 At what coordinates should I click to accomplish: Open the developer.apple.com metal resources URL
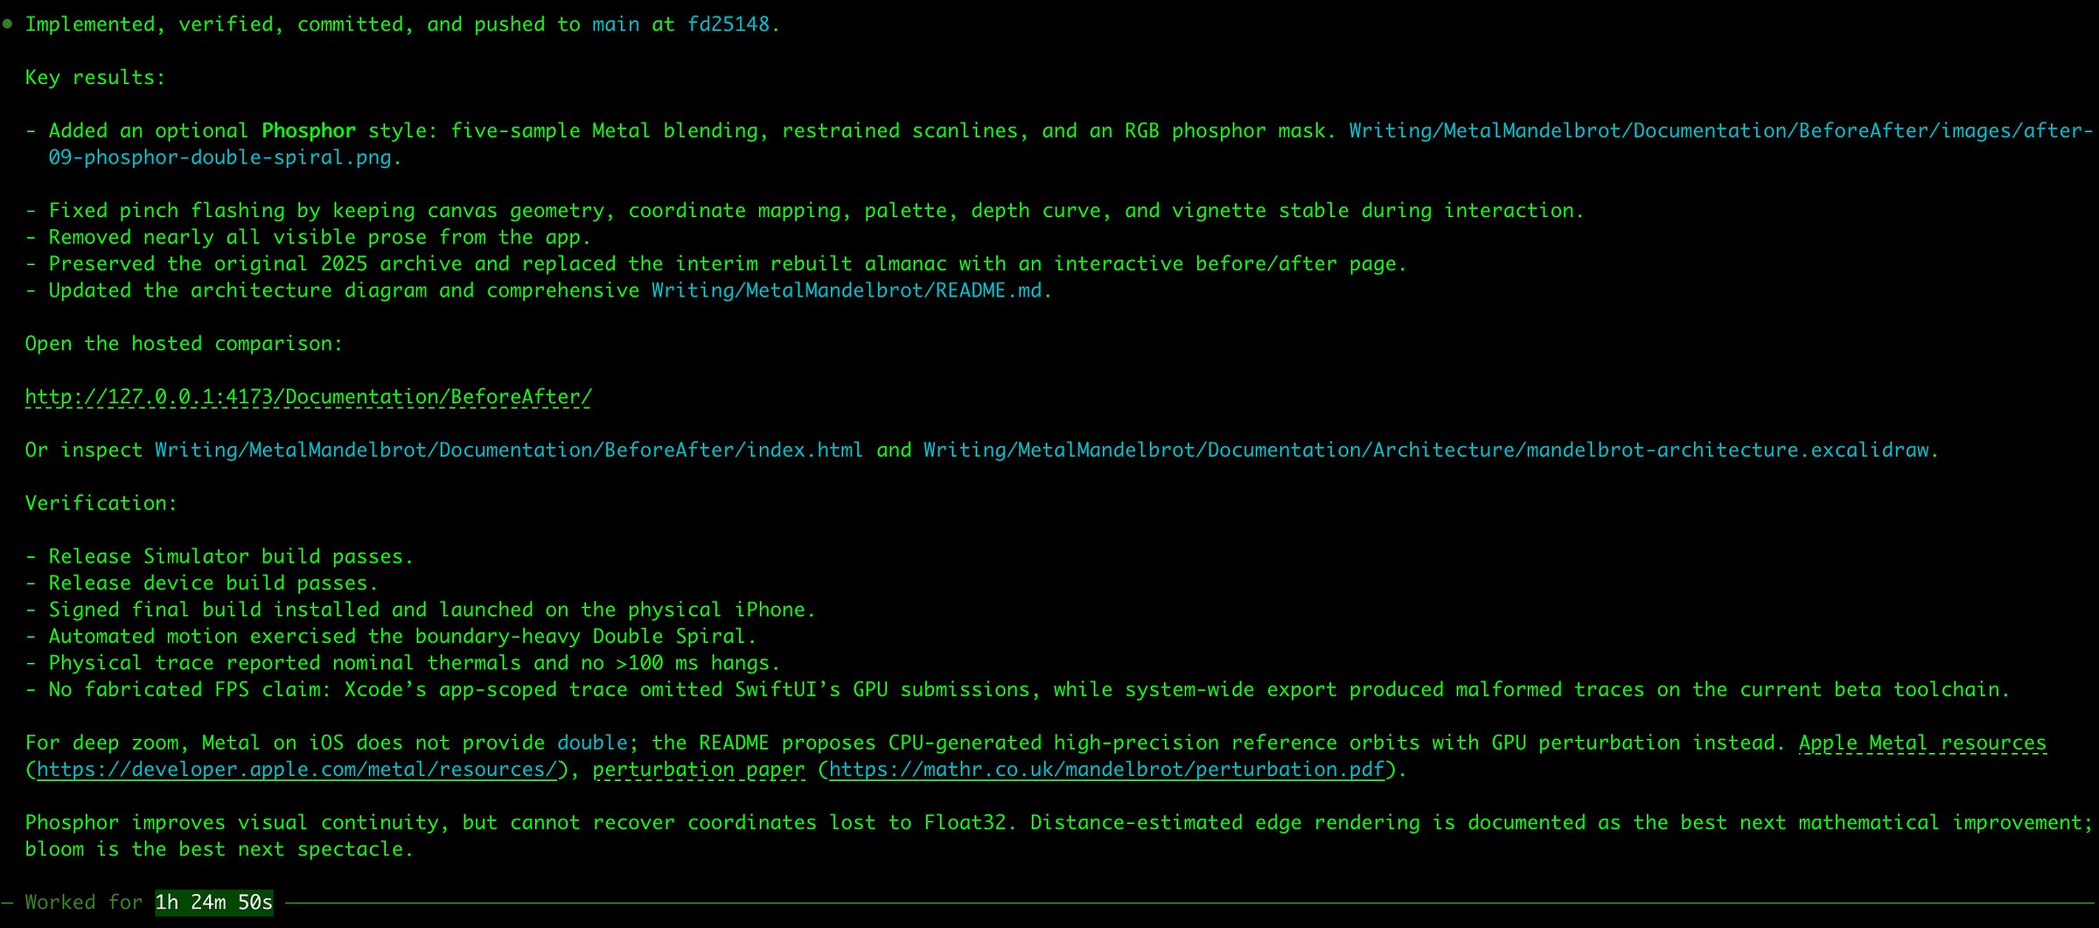click(x=296, y=770)
